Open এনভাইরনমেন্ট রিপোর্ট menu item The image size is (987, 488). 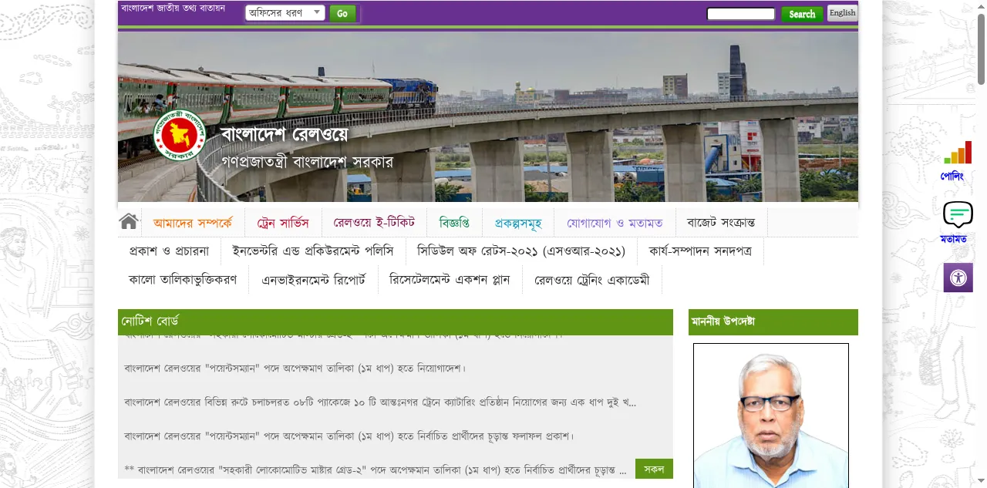click(314, 280)
